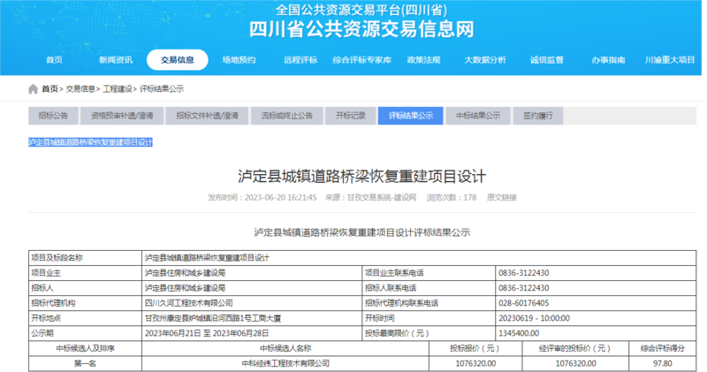Click 工程建设 breadcrumb link
The image size is (707, 372).
[x=118, y=89]
